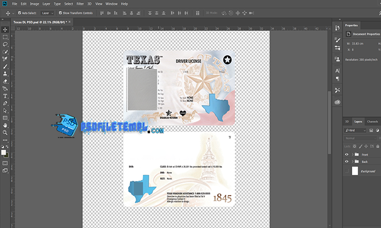This screenshot has width=381, height=228.
Task: Toggle lock transparent pixels
Action: pos(355,146)
